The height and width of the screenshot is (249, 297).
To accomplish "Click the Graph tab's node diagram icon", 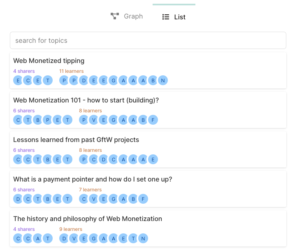I will click(x=115, y=16).
